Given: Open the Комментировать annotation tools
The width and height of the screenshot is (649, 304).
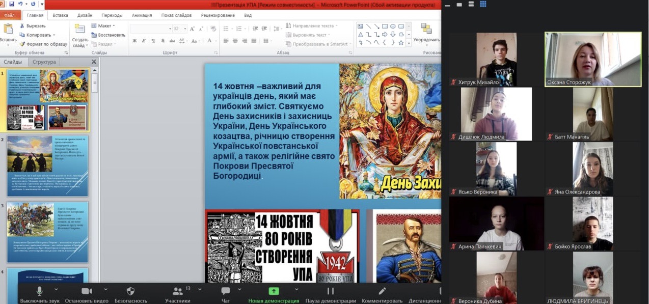Looking at the screenshot, I should point(382,294).
